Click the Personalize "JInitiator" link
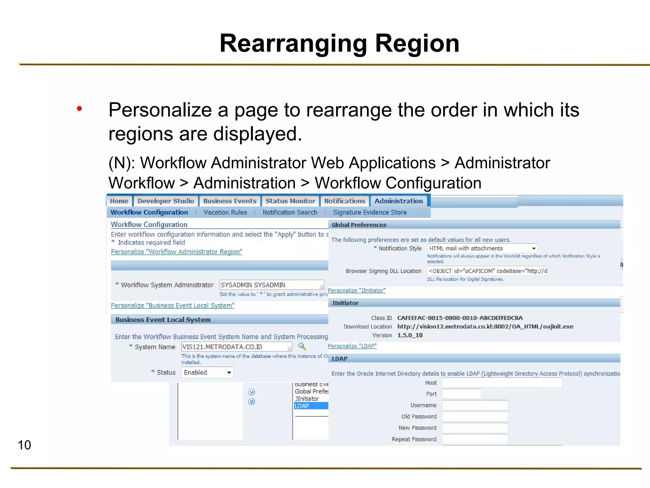 pos(357,290)
